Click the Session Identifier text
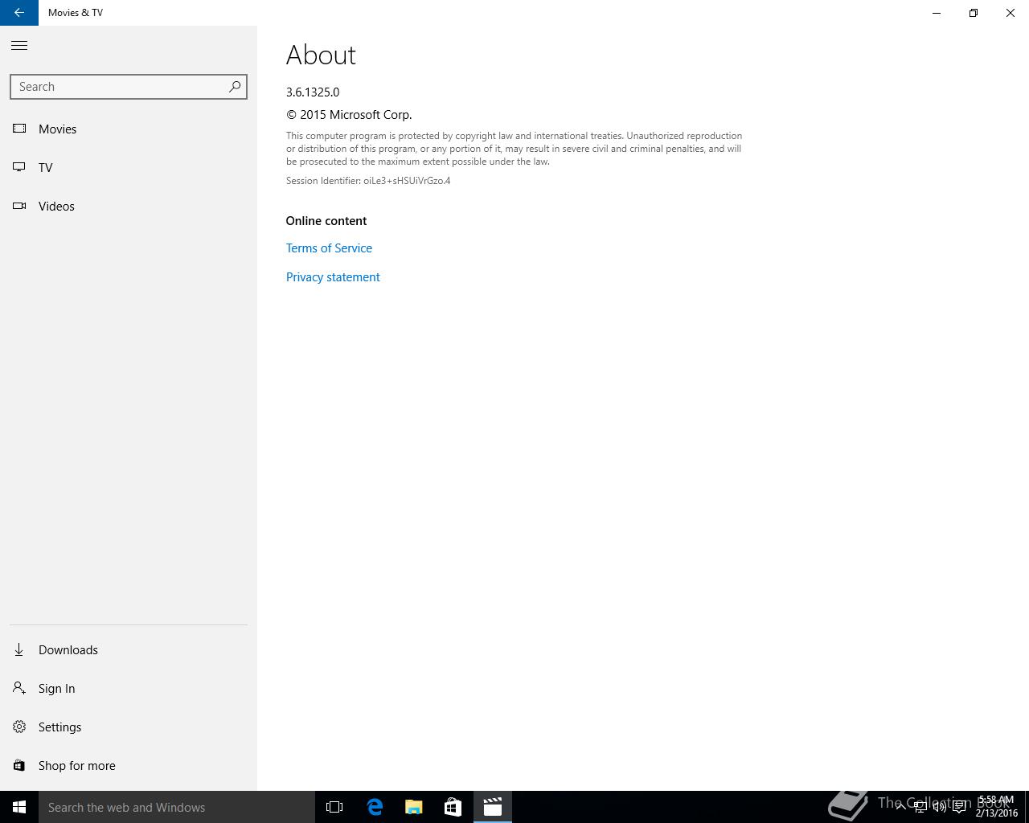This screenshot has width=1029, height=823. (x=368, y=181)
